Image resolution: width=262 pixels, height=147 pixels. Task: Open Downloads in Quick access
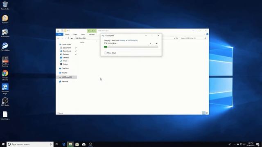67,51
